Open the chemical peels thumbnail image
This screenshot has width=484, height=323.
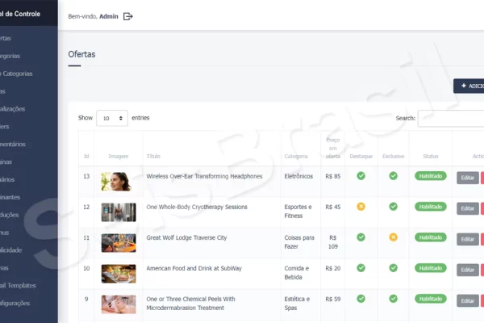coord(119,304)
